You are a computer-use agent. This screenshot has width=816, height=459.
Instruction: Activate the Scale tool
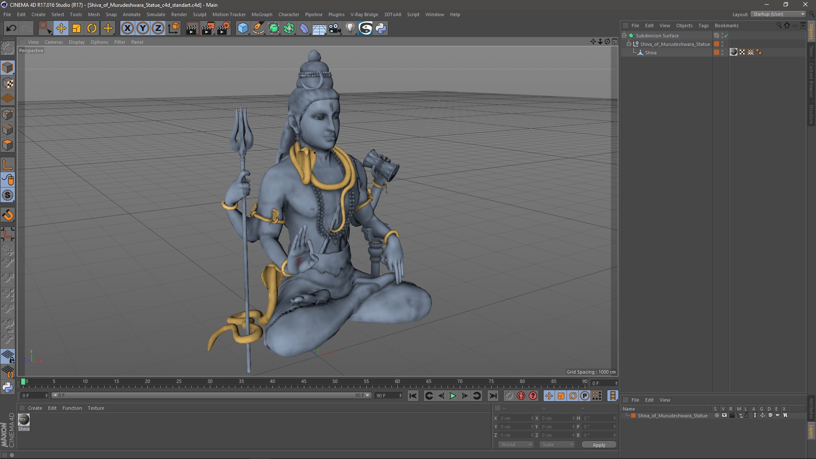coord(76,28)
